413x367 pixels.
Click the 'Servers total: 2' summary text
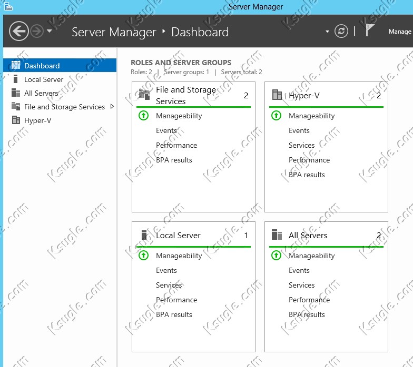point(241,72)
